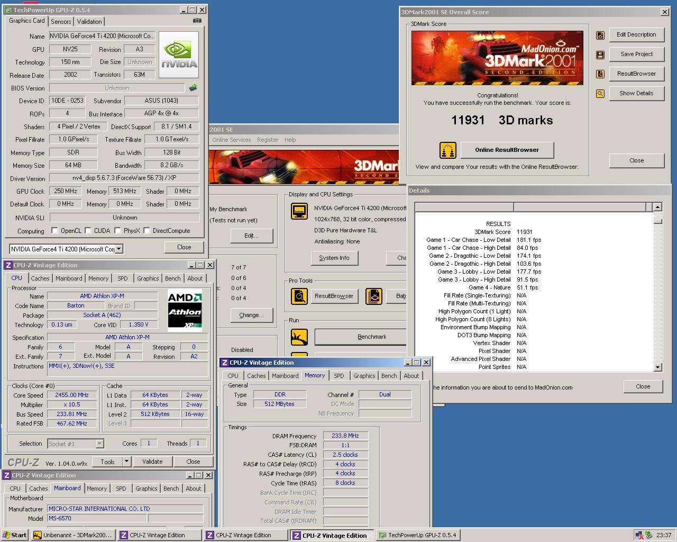Click the CPU-Z Mainboard window title icon
The height and width of the screenshot is (542, 677).
[6, 475]
